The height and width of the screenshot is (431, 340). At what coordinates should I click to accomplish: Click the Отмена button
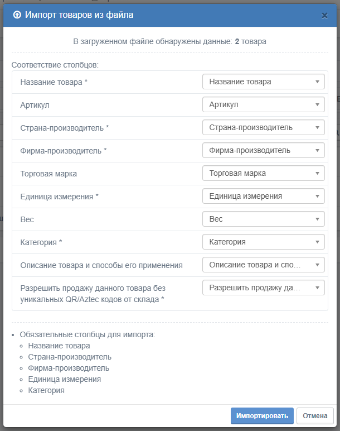(x=315, y=416)
